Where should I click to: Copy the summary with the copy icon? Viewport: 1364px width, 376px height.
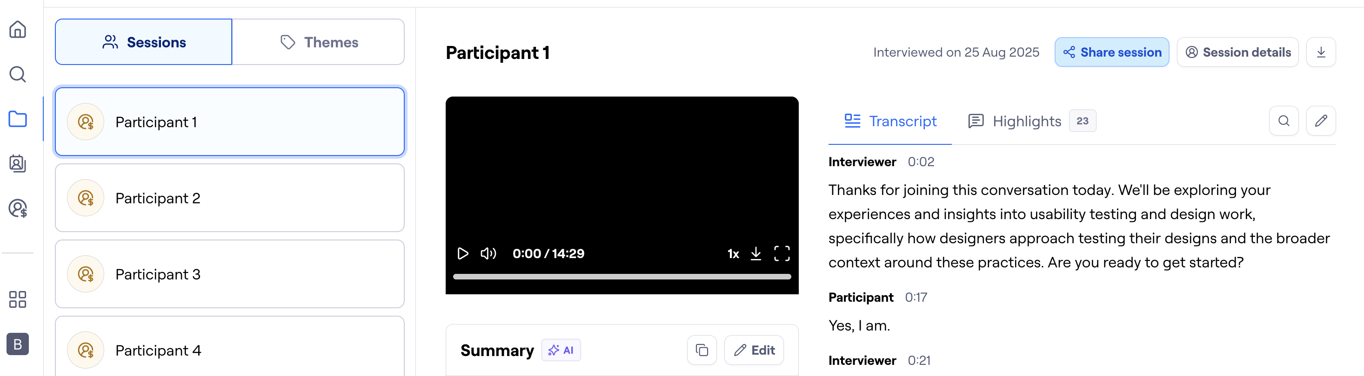[x=702, y=350]
